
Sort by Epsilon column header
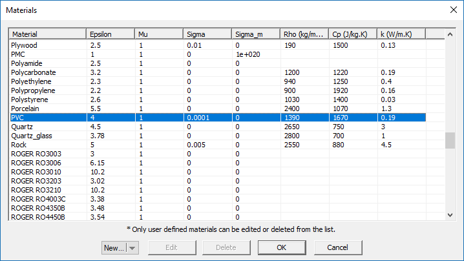point(110,34)
